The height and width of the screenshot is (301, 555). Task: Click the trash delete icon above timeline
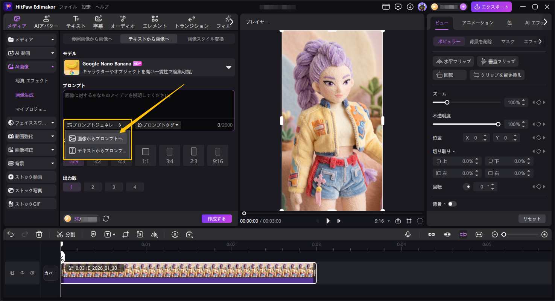point(39,234)
